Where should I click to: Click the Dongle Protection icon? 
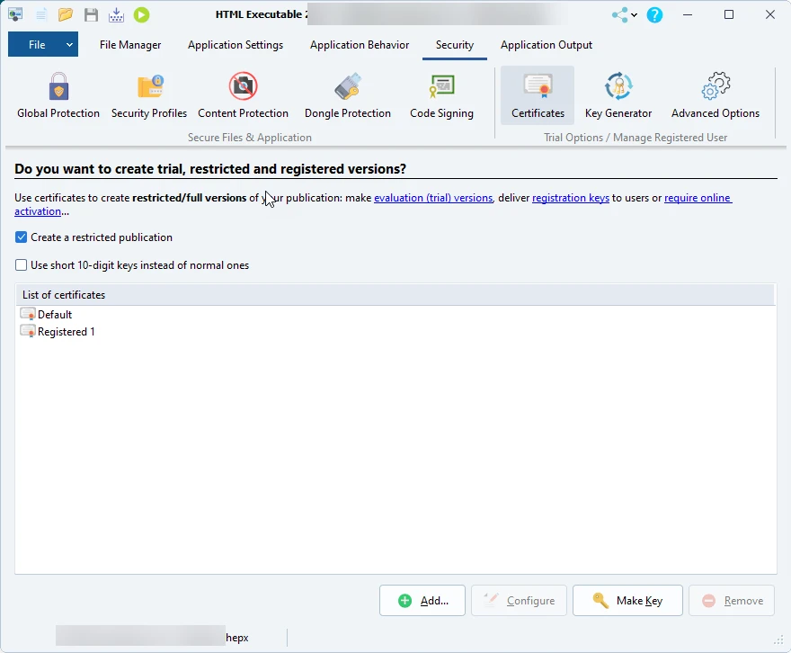tap(348, 94)
